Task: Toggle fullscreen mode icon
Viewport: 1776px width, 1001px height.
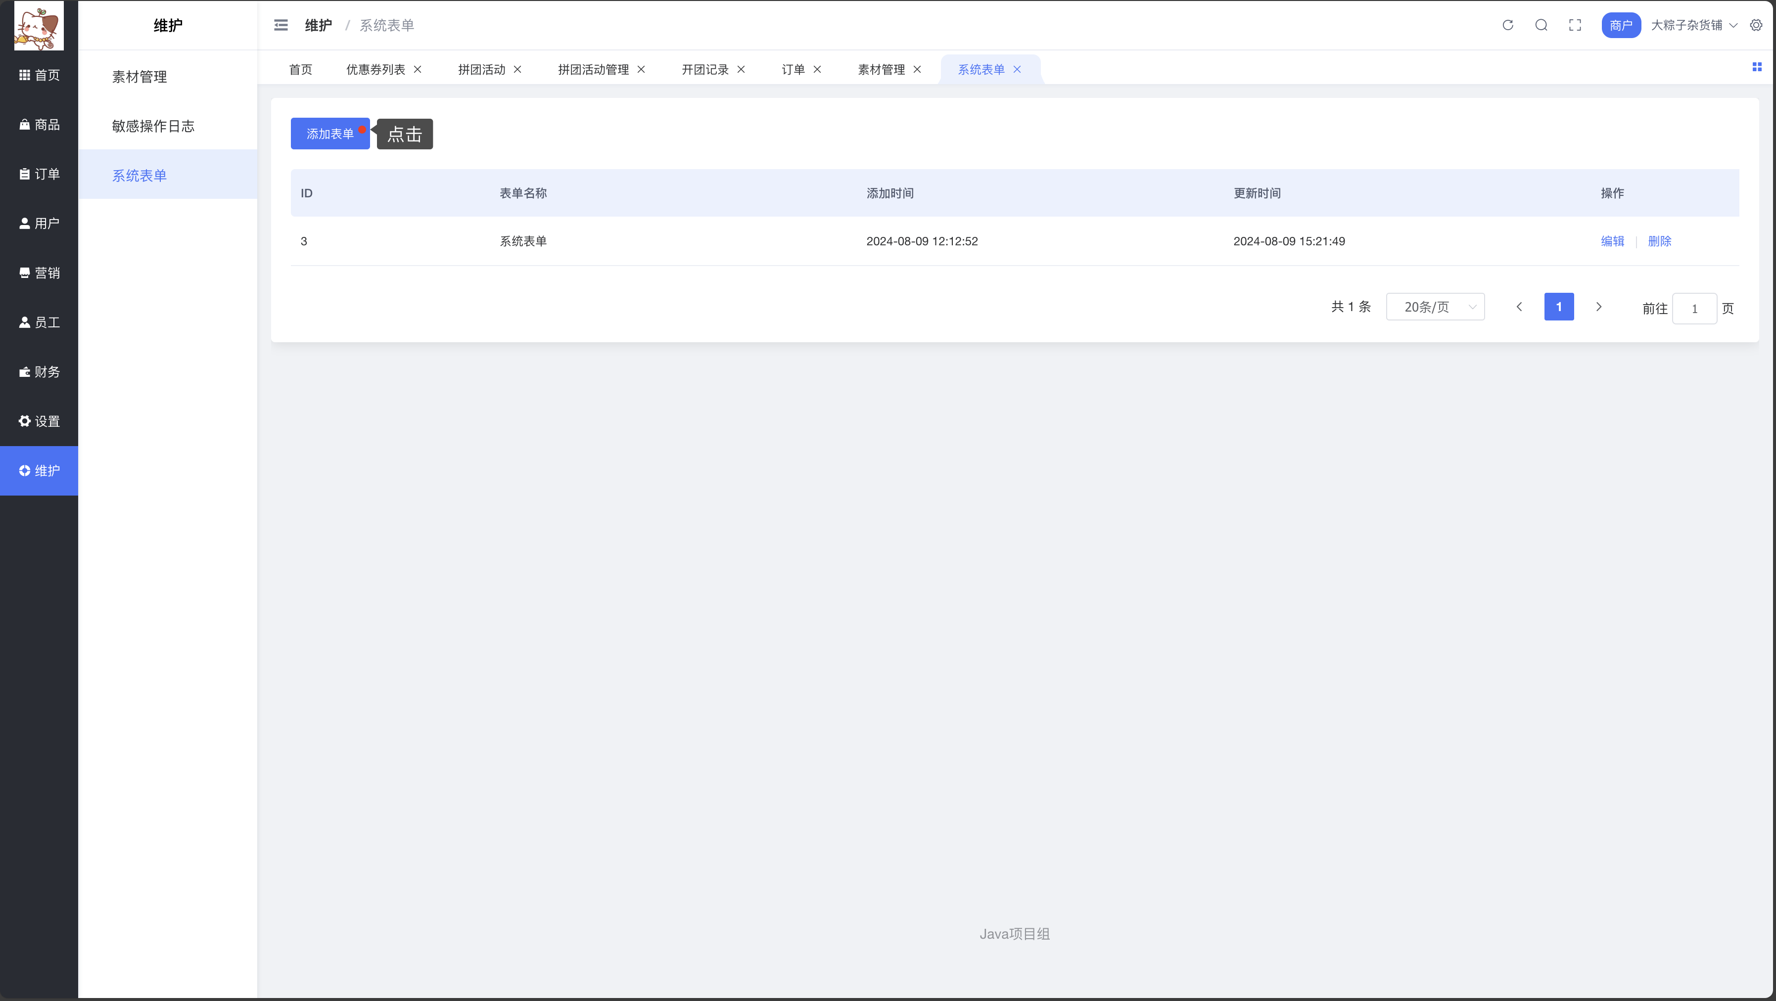Action: click(1575, 26)
